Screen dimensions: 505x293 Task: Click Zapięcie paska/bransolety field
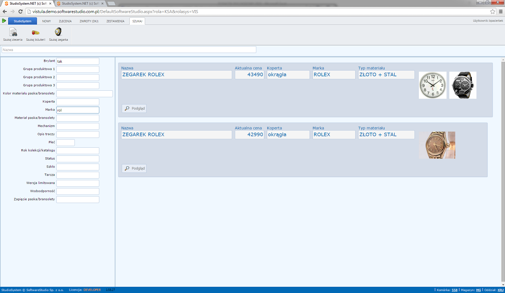78,200
